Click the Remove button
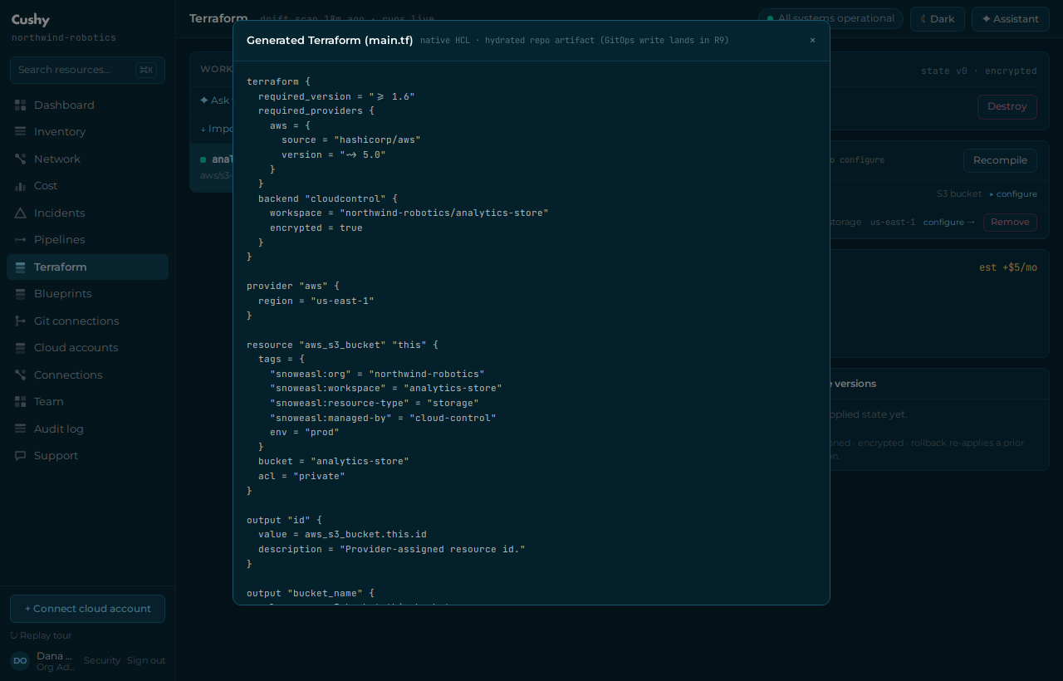 1010,223
